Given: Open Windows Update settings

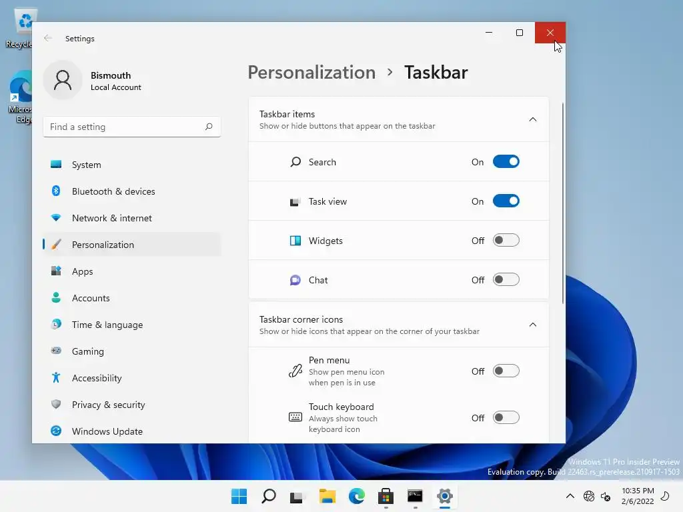Looking at the screenshot, I should 132,431.
